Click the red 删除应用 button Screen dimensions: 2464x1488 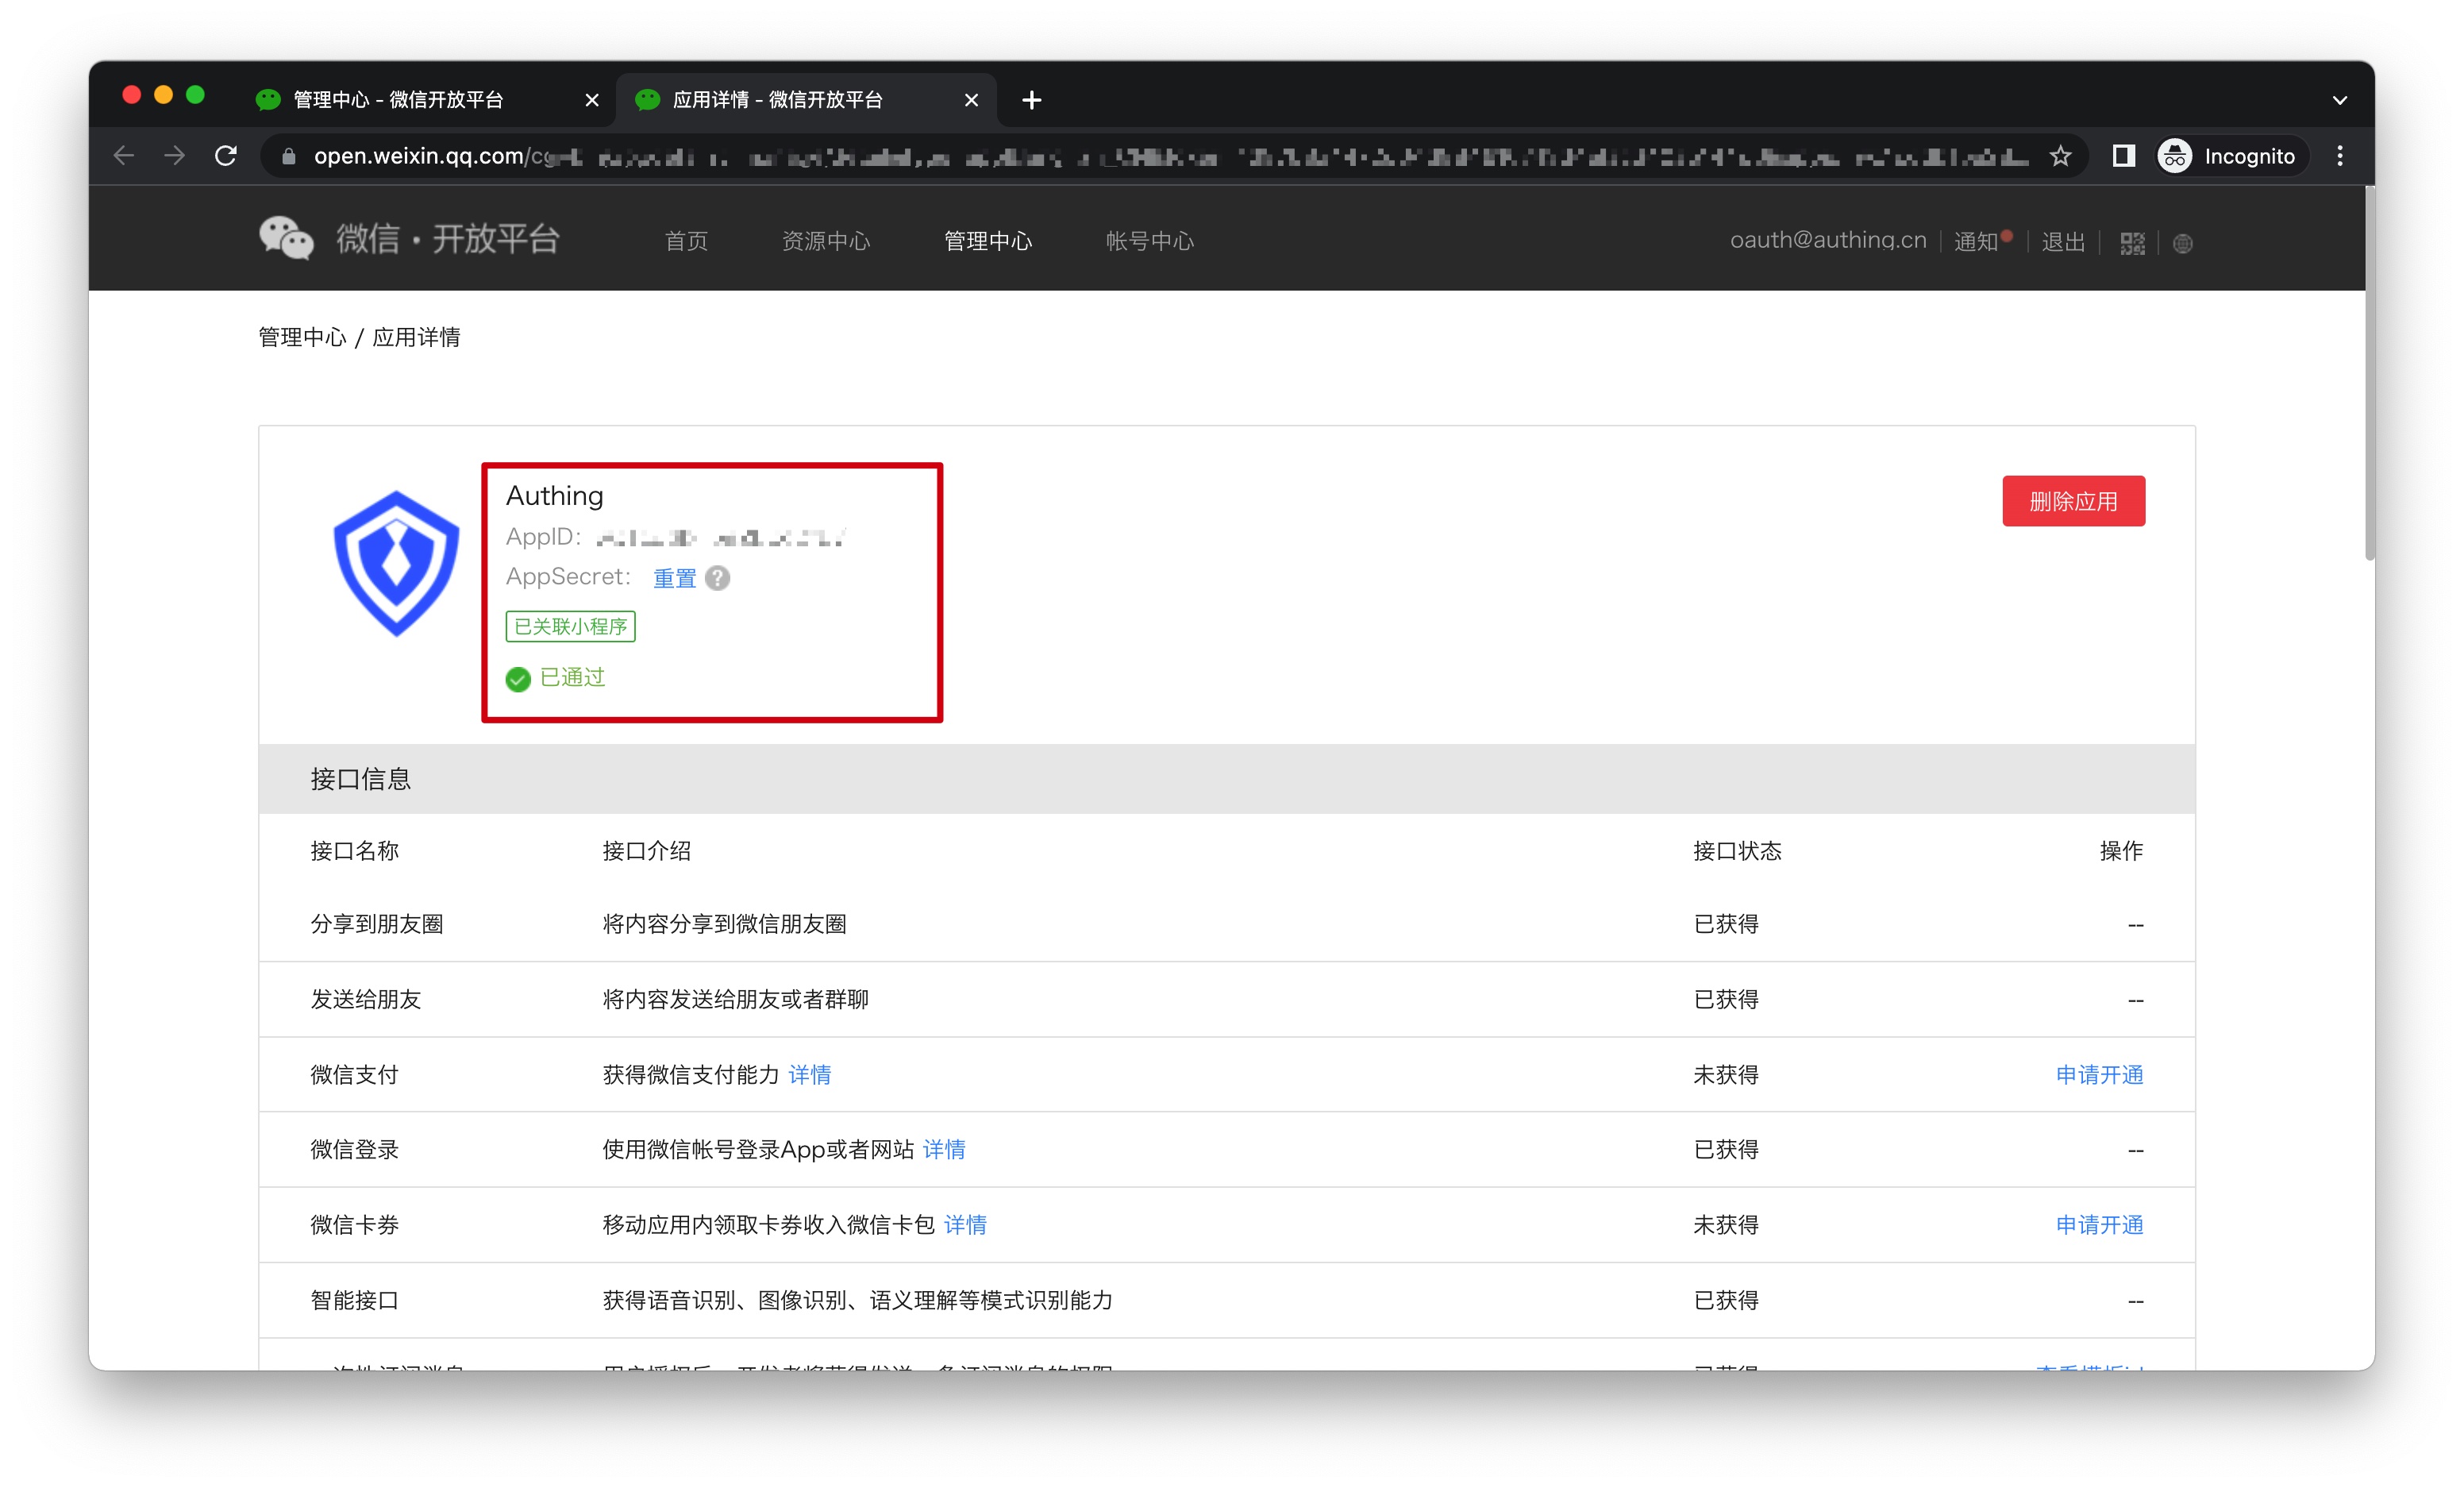pyautogui.click(x=2072, y=501)
